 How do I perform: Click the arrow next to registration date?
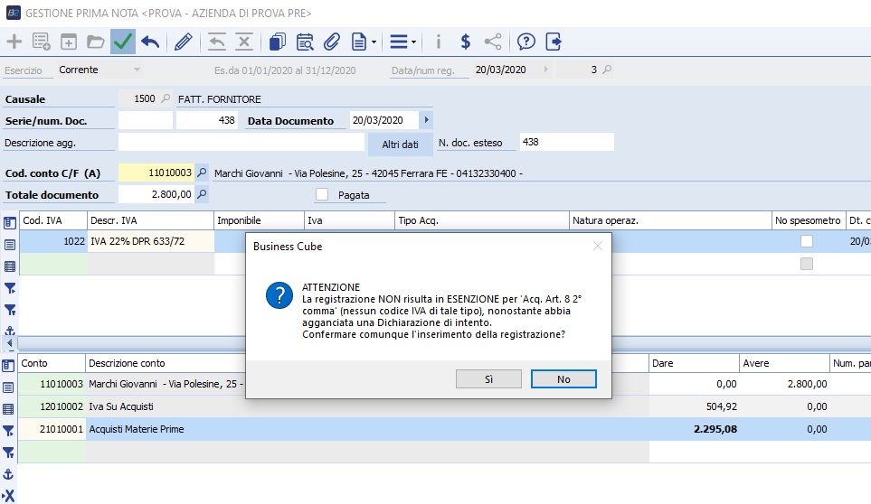(x=545, y=70)
